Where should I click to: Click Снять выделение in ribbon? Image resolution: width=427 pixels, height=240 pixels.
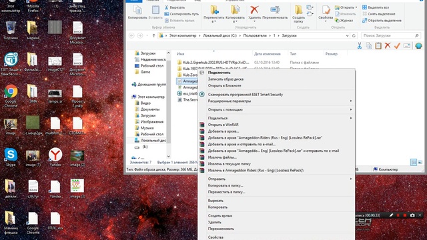pos(378,14)
